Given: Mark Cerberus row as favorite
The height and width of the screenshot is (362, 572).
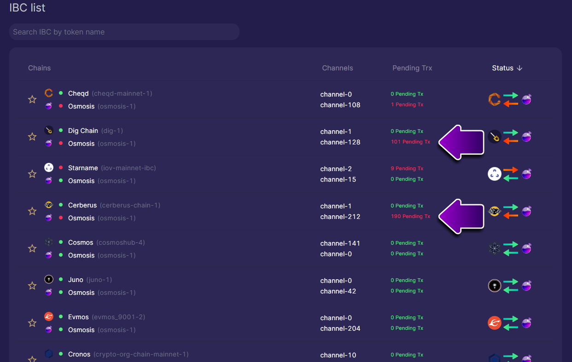Looking at the screenshot, I should [32, 211].
